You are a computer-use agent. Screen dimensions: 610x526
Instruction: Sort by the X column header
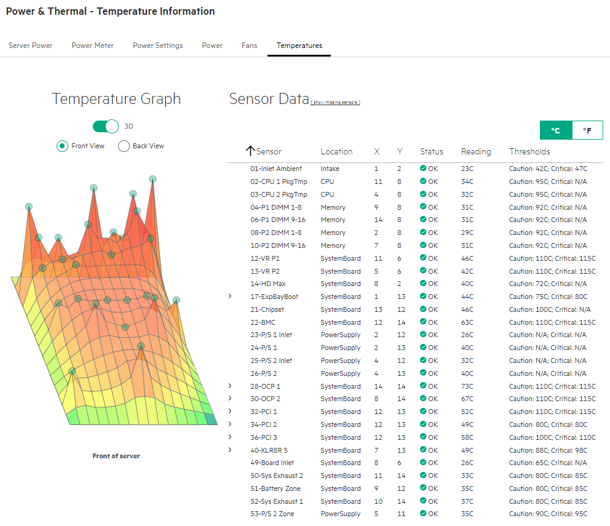(x=376, y=151)
